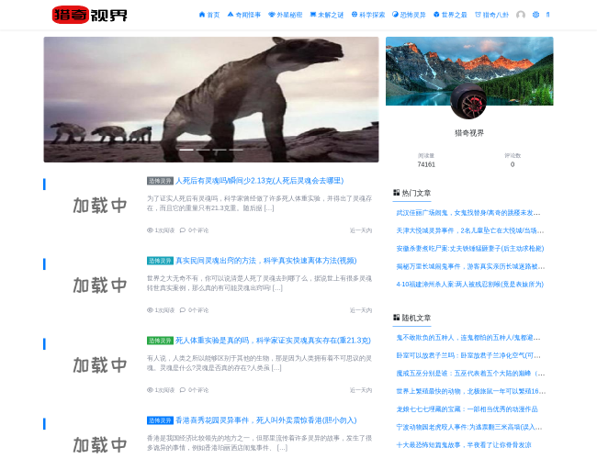Click the round profile avatar under banner
The height and width of the screenshot is (459, 597).
(x=468, y=101)
